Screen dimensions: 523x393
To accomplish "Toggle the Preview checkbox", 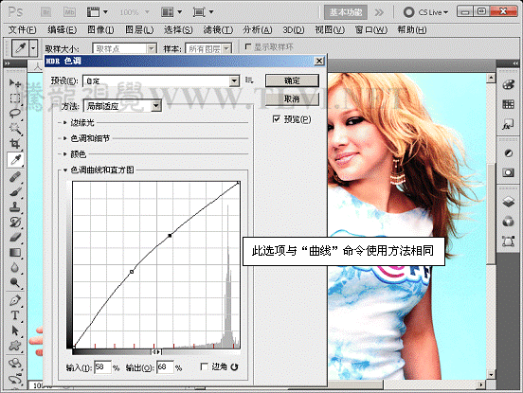I will click(x=276, y=119).
